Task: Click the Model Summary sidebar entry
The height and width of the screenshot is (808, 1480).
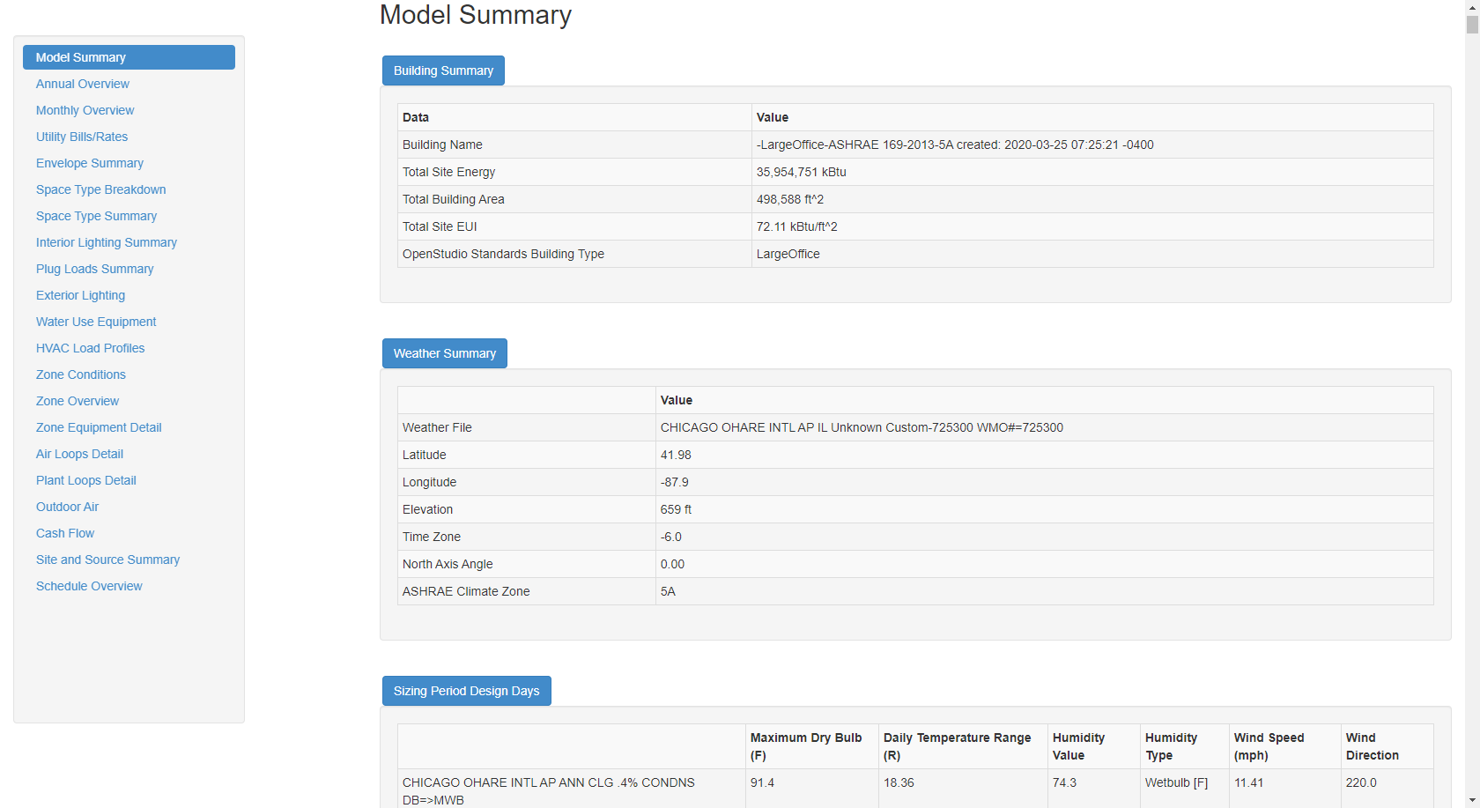Action: (80, 56)
